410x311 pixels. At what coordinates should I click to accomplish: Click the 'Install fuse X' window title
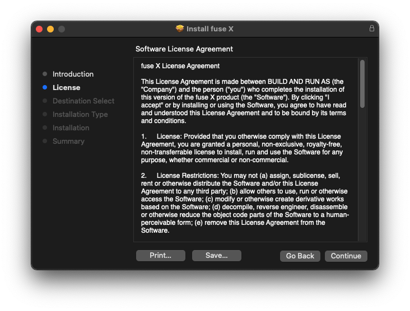(x=209, y=29)
